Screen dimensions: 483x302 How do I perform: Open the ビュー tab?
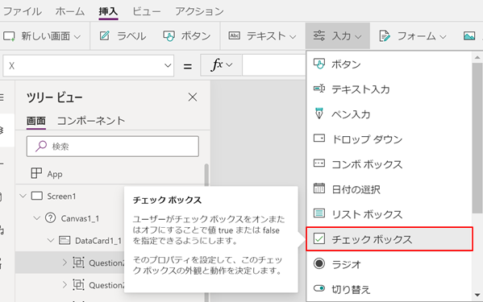click(x=146, y=11)
